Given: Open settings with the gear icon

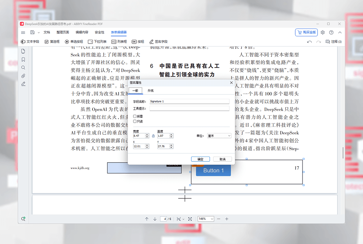Looking at the screenshot, I should click(x=323, y=32).
